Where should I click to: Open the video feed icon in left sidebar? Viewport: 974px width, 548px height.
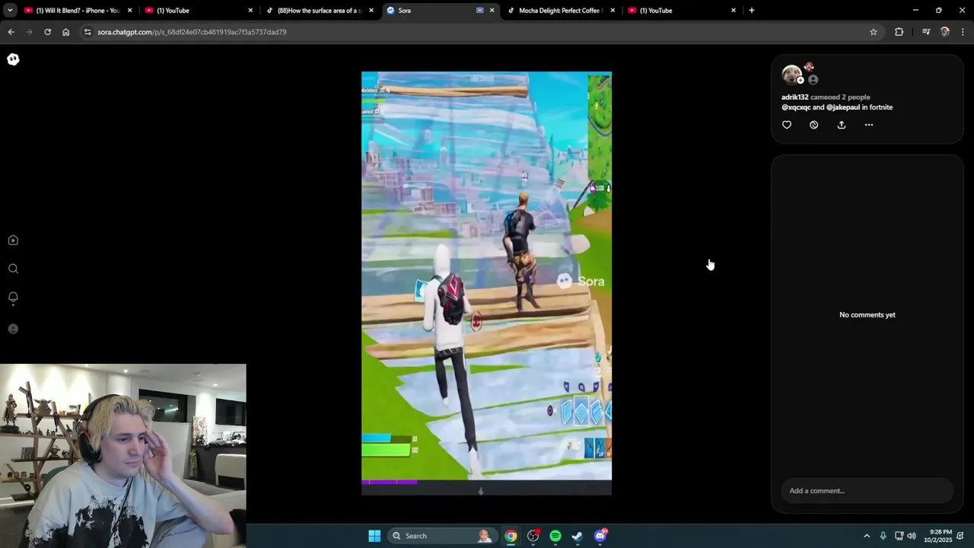point(13,241)
